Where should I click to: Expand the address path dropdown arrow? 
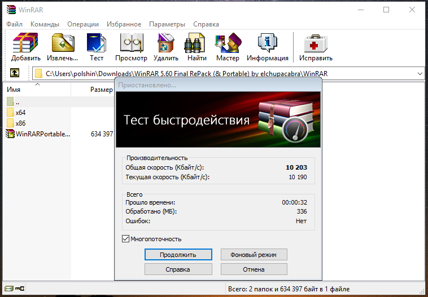point(420,74)
